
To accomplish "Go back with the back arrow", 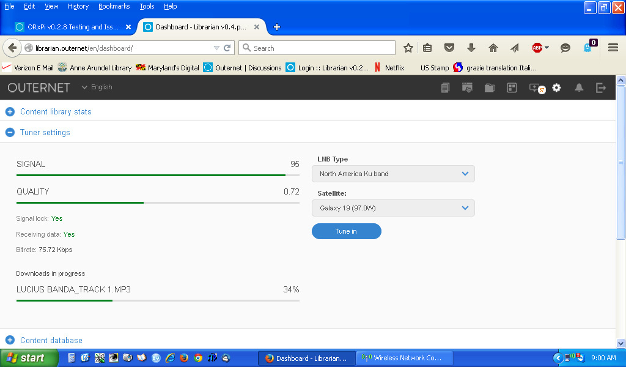I will coord(12,48).
